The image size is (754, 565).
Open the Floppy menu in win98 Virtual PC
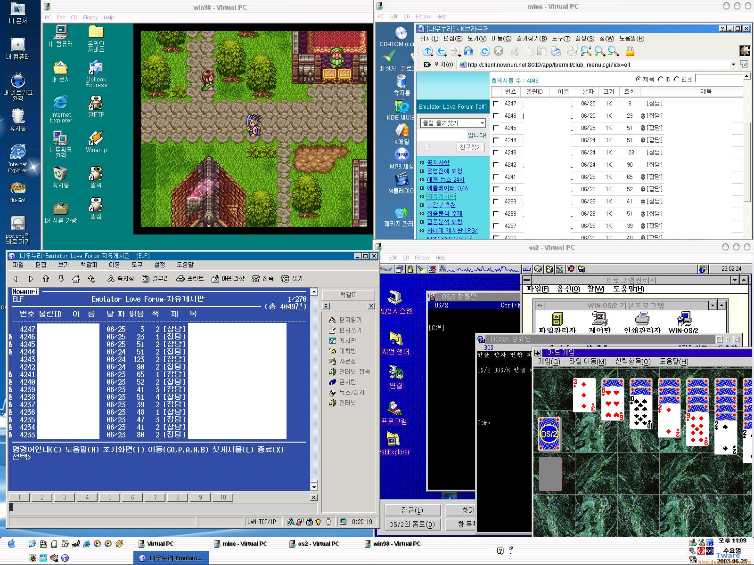90,17
